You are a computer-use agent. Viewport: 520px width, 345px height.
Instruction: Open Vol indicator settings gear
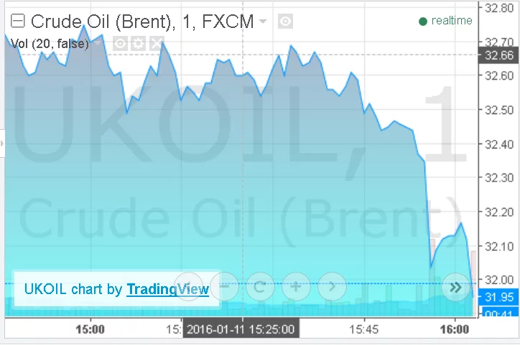pos(138,44)
